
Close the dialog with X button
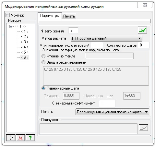point(145,5)
